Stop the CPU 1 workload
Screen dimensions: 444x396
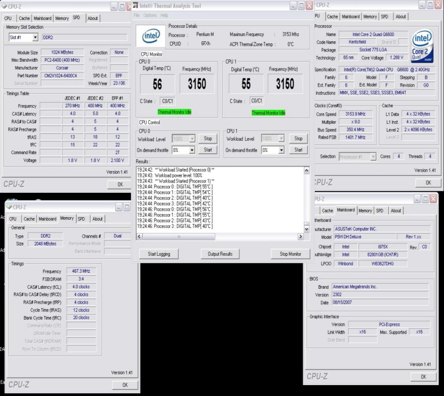click(298, 139)
